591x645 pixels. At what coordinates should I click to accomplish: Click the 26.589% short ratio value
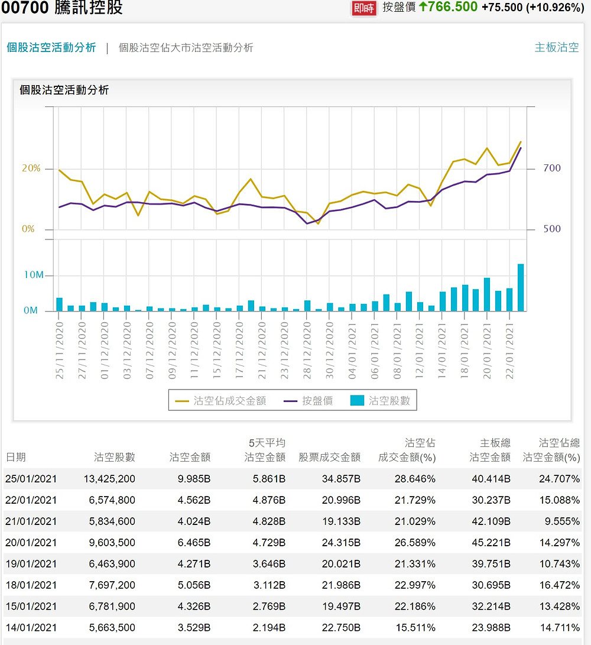(x=415, y=543)
